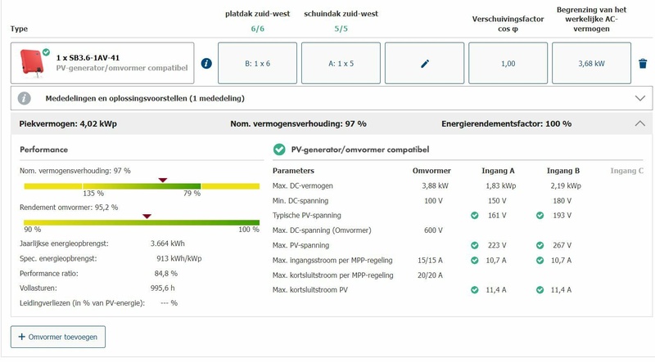Click the Omvormer column header

point(431,171)
